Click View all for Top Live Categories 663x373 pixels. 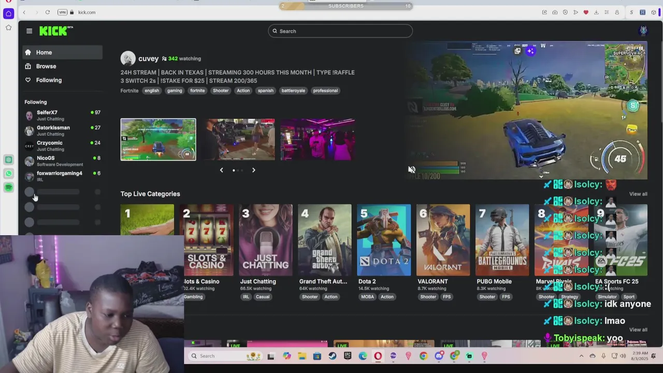(x=638, y=194)
